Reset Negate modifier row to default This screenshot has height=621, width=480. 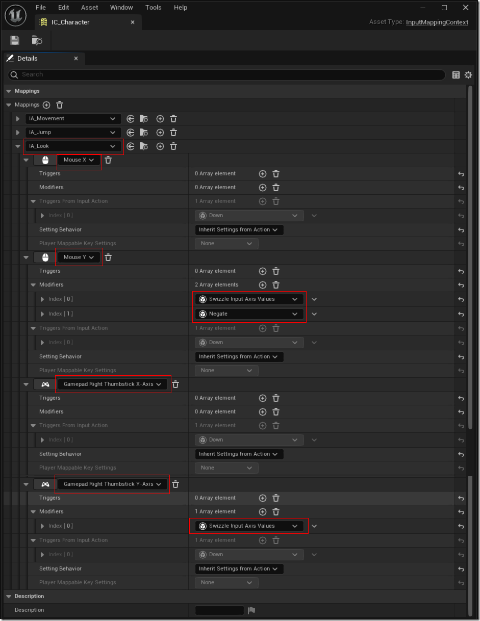click(461, 314)
